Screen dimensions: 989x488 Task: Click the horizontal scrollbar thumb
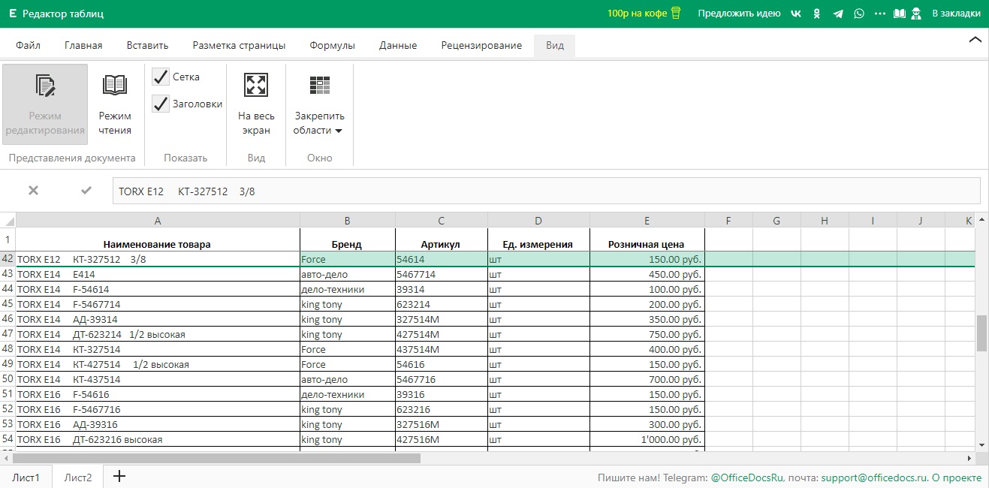(x=216, y=458)
